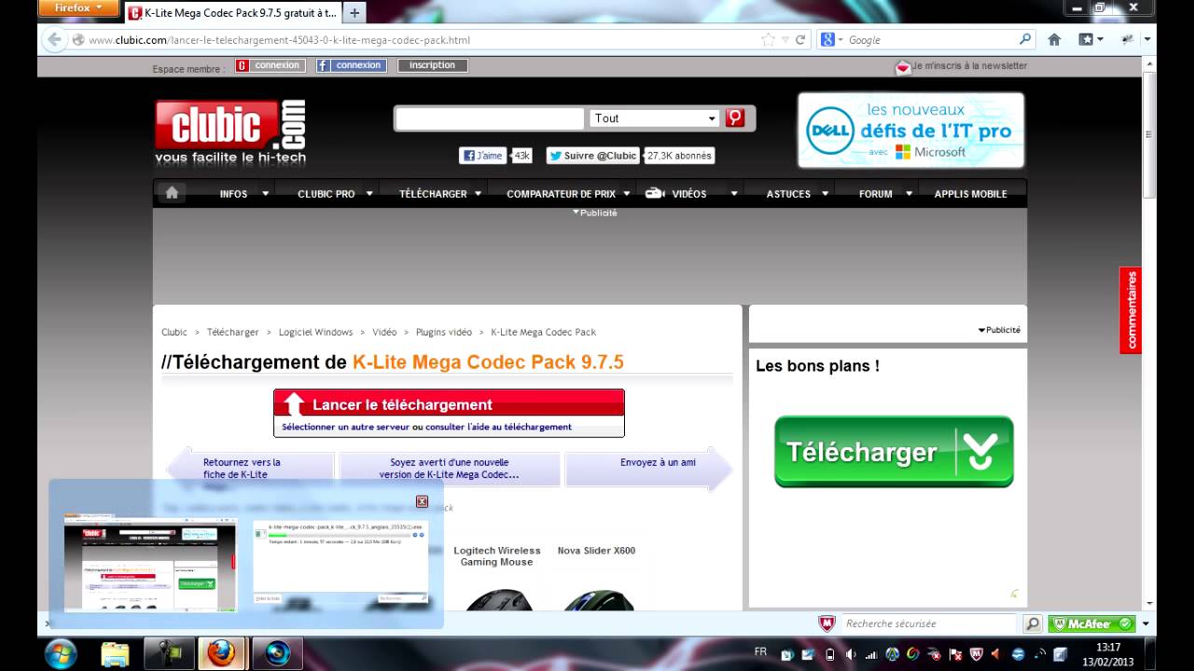Click the green Télécharger ad button
The image size is (1194, 671).
click(894, 452)
